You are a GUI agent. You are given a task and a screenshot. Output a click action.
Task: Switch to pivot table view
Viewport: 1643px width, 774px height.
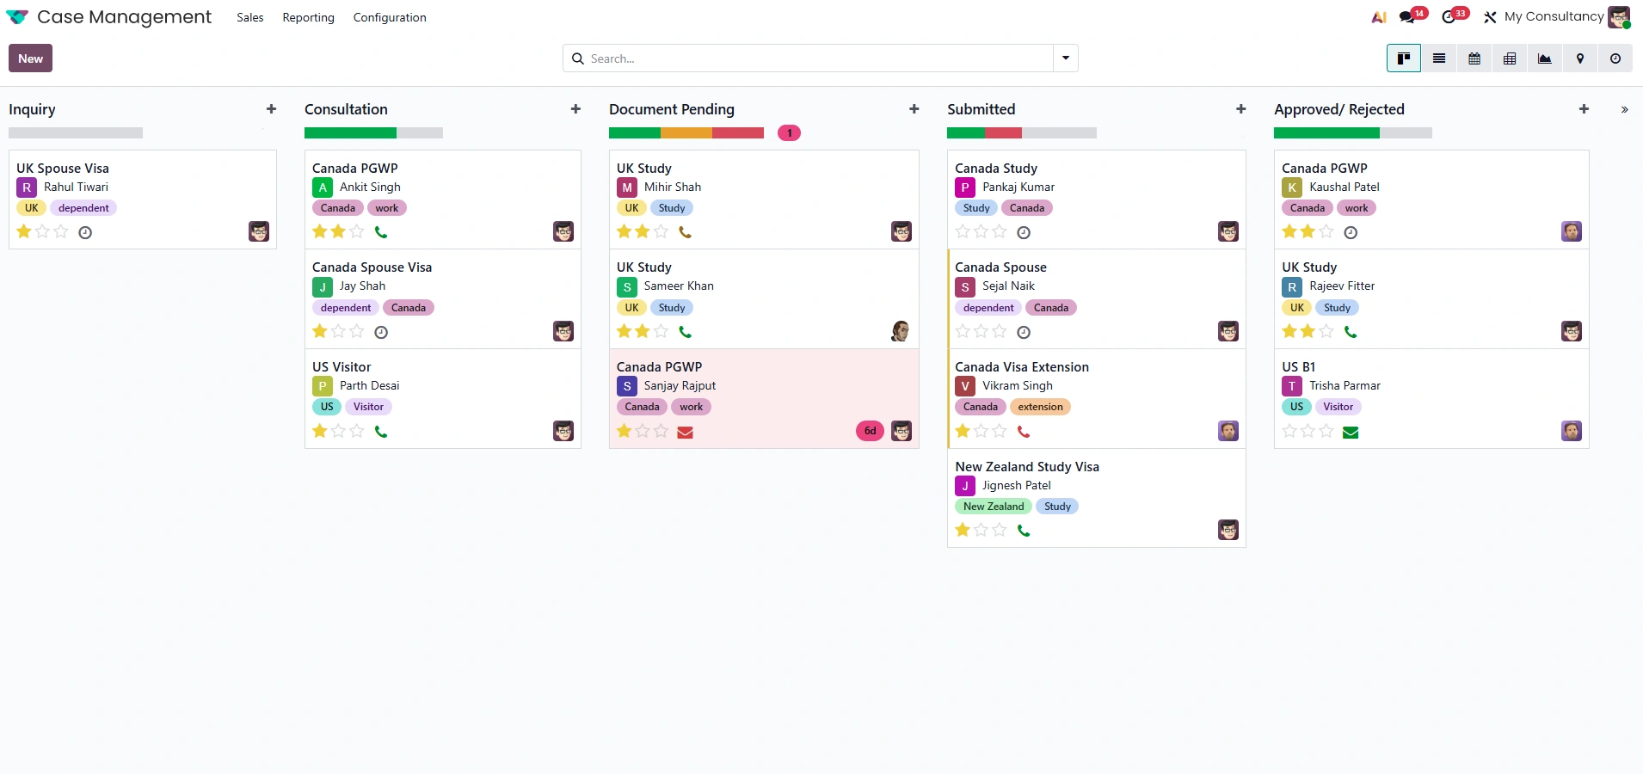tap(1510, 58)
